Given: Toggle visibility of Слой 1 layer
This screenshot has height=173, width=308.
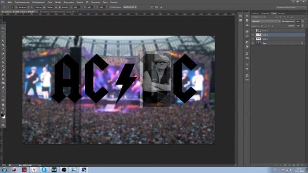Looking at the screenshot, I should pyautogui.click(x=253, y=39).
